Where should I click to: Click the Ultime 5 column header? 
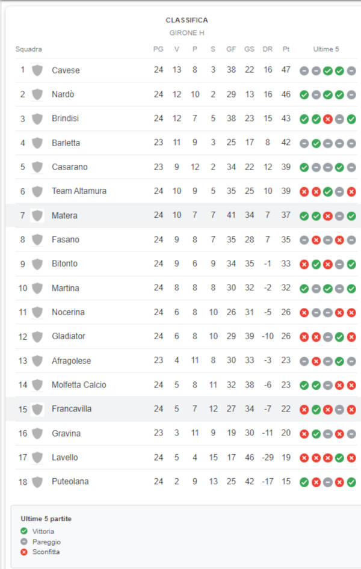point(326,49)
